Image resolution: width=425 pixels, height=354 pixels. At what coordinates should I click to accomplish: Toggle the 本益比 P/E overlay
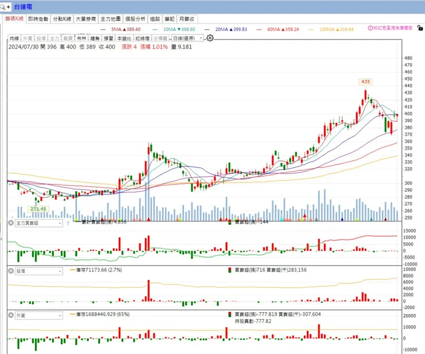pyautogui.click(x=124, y=38)
